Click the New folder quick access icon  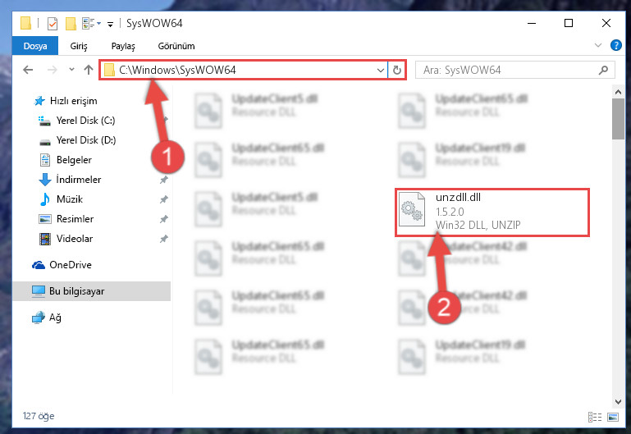click(x=71, y=24)
